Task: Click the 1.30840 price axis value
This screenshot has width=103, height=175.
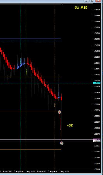Action: click(97, 99)
